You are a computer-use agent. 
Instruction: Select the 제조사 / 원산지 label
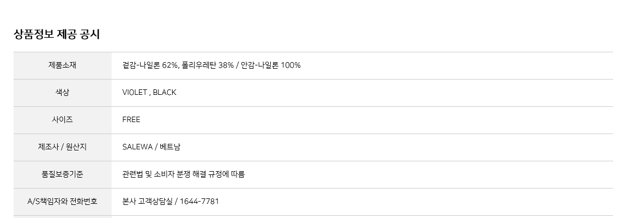(62, 147)
